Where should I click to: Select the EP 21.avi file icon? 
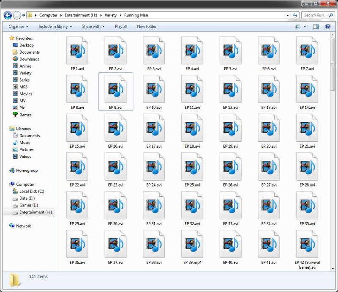[307, 128]
